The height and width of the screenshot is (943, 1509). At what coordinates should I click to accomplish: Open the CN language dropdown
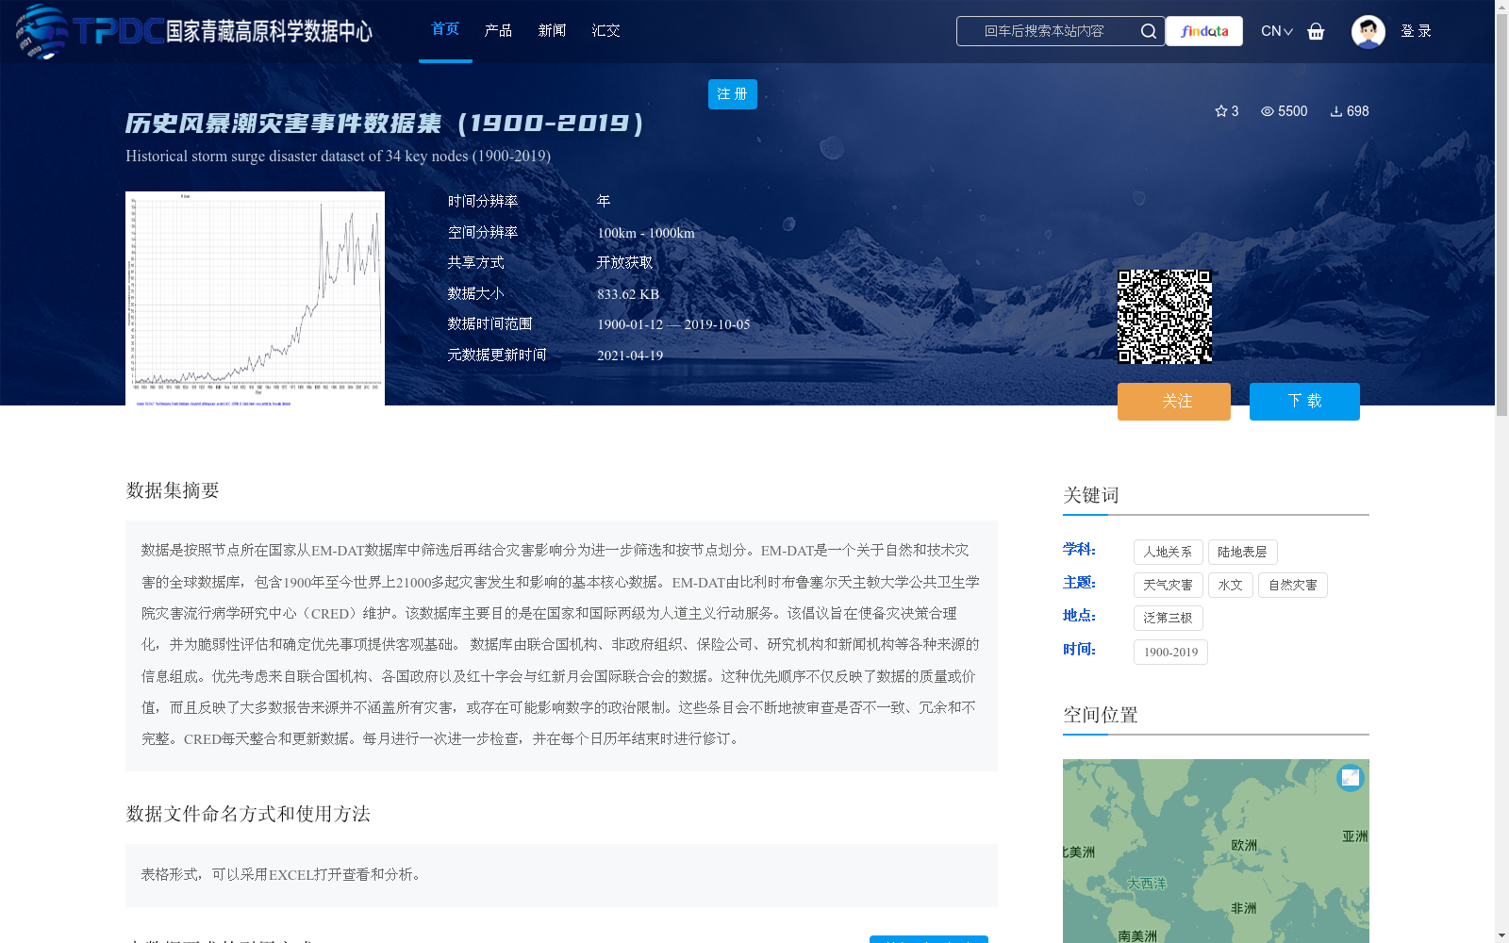[1275, 31]
